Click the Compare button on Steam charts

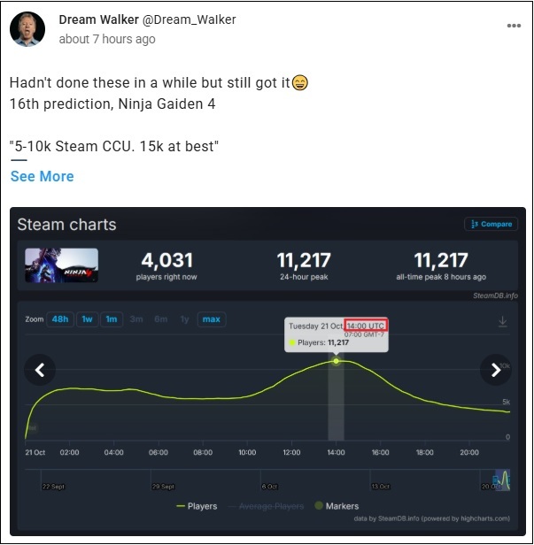pyautogui.click(x=490, y=224)
